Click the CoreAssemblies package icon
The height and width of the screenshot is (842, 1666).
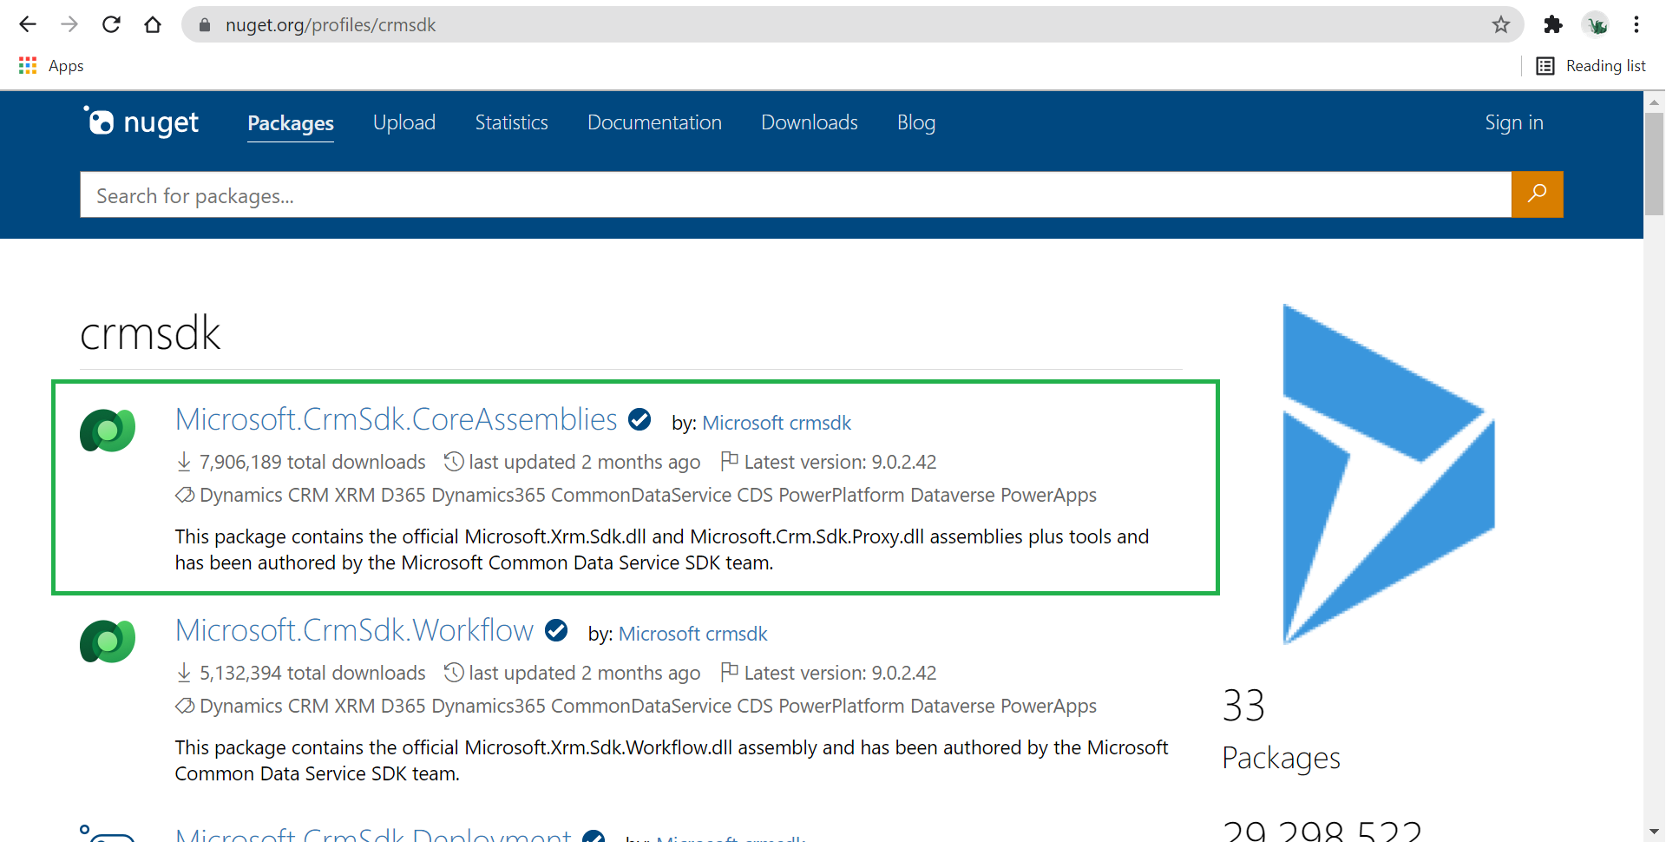tap(108, 431)
